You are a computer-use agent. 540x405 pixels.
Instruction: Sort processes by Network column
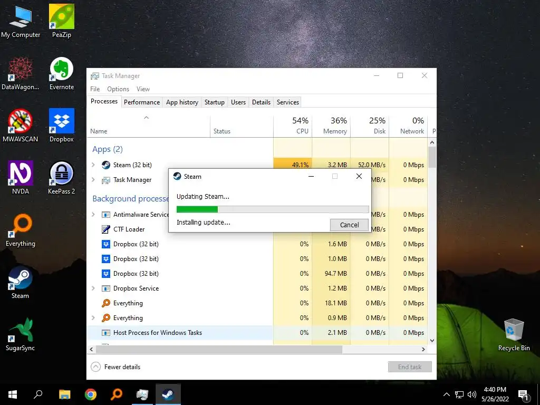point(409,126)
